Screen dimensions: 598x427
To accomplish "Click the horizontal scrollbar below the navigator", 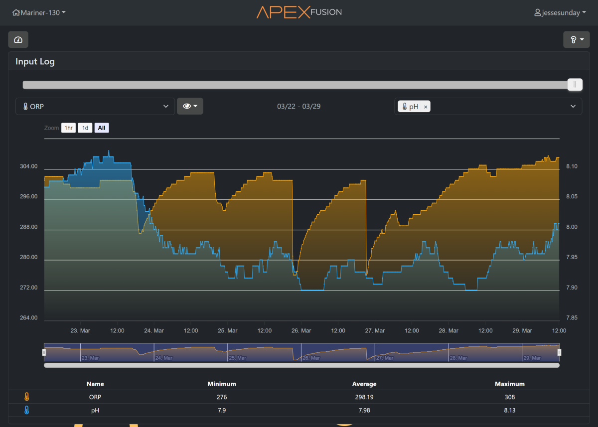I will [x=301, y=365].
